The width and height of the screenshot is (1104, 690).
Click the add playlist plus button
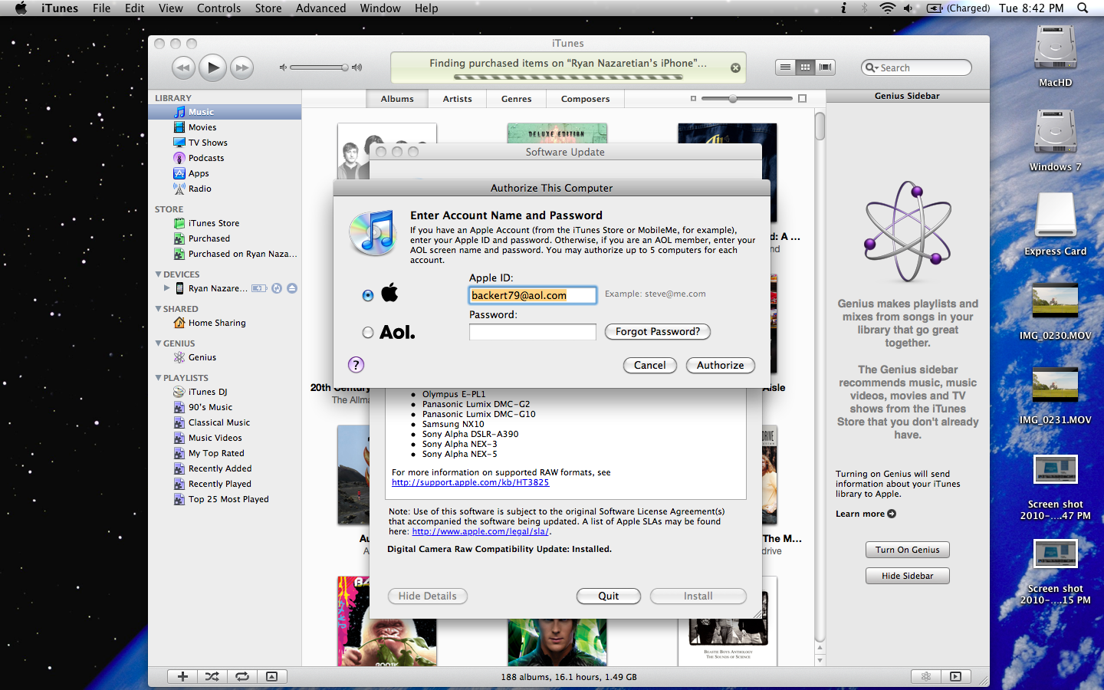[182, 676]
